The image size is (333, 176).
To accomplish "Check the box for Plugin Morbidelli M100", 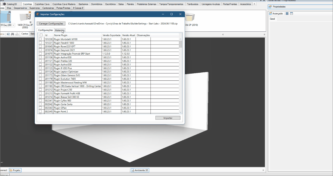I will click(x=40, y=39).
